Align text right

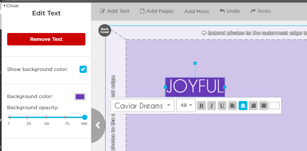pos(253,106)
